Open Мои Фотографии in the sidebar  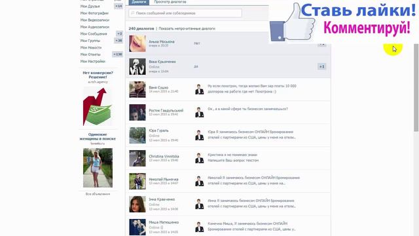(x=94, y=13)
